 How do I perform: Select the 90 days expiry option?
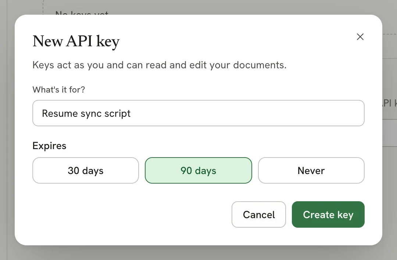click(198, 170)
